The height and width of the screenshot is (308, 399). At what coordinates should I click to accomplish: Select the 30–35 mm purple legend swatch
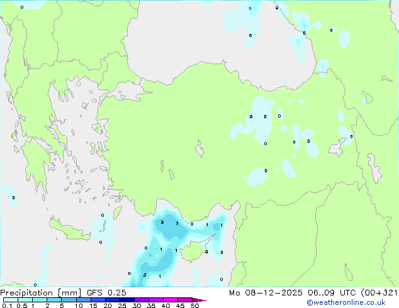[141, 300]
